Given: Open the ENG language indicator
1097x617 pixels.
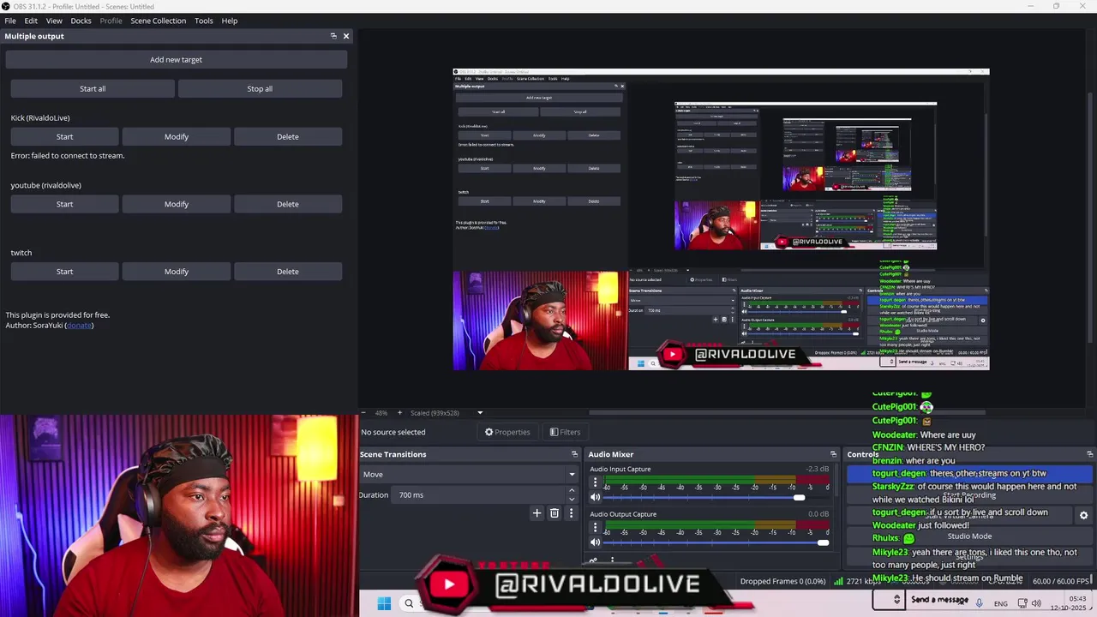Looking at the screenshot, I should [x=1001, y=603].
